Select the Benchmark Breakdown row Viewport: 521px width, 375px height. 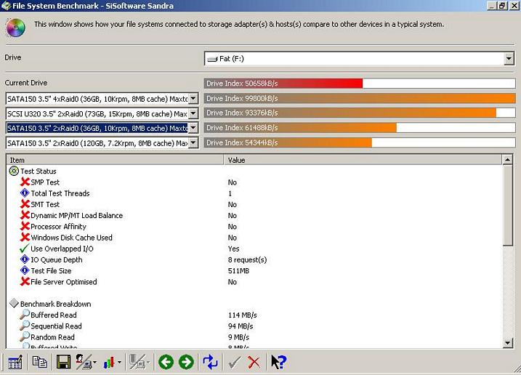point(254,304)
